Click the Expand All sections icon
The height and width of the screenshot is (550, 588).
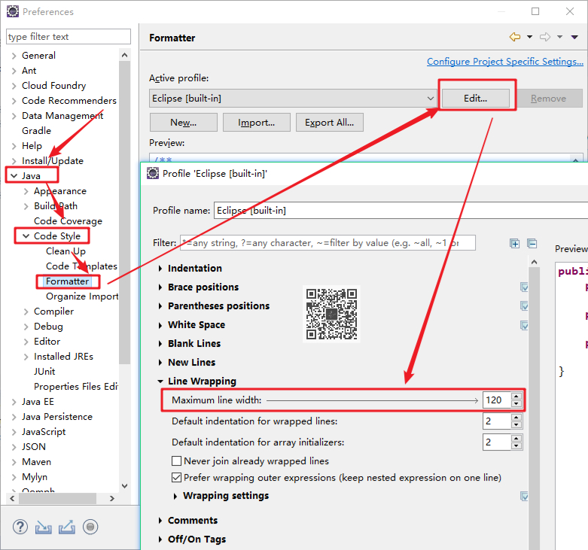coord(514,244)
